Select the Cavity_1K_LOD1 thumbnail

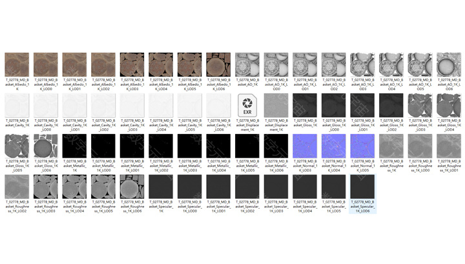click(74, 106)
